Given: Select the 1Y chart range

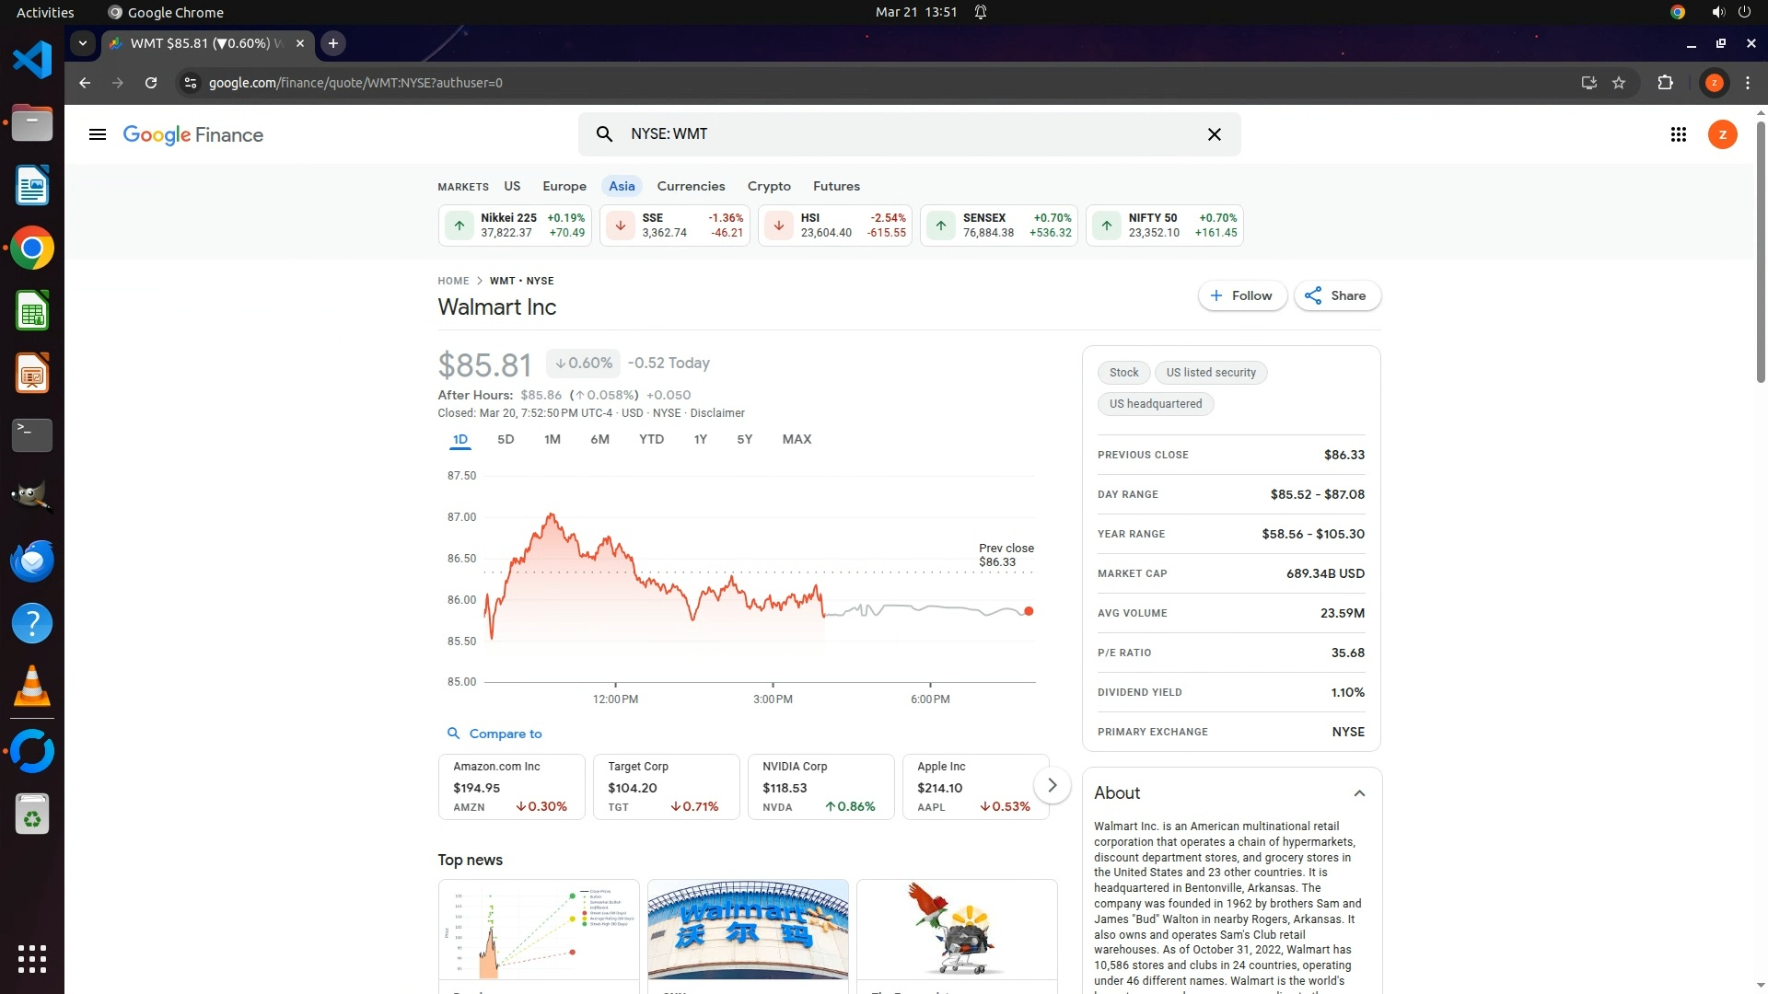Looking at the screenshot, I should [700, 439].
